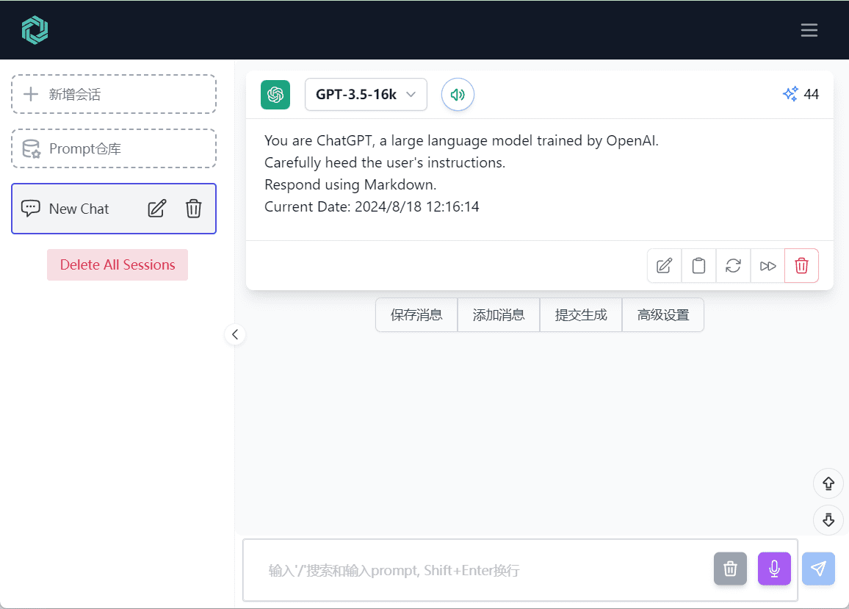Click the Delete All Sessions button
Image resolution: width=849 pixels, height=609 pixels.
pos(118,265)
